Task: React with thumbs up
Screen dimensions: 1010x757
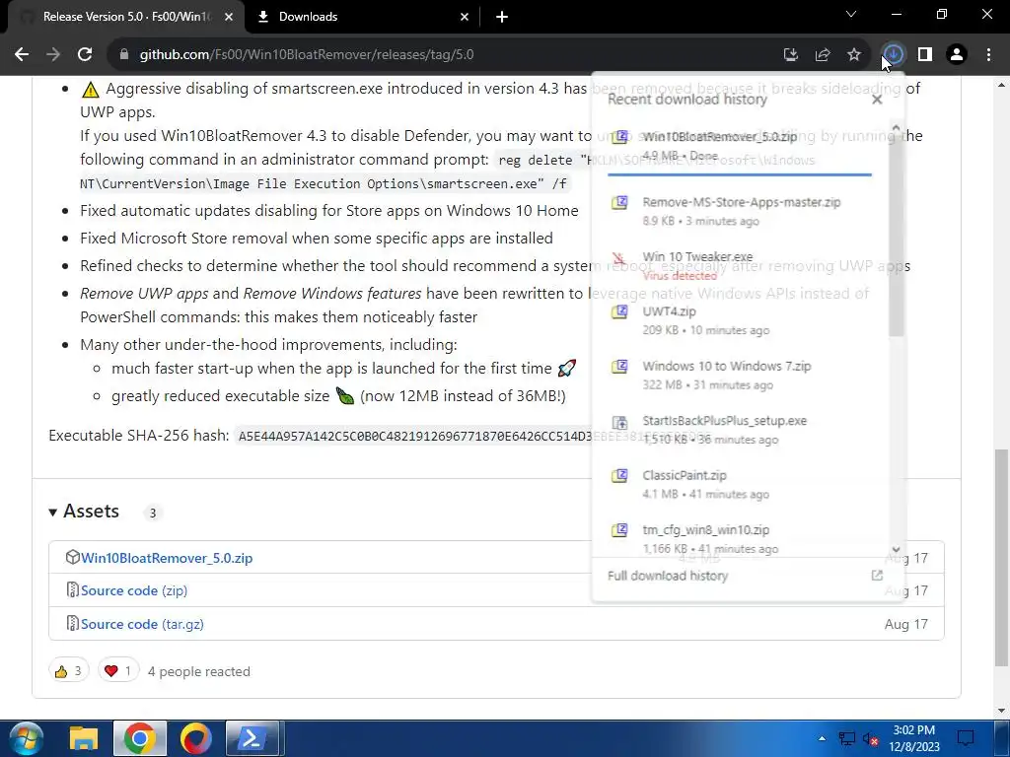Action: pyautogui.click(x=68, y=671)
